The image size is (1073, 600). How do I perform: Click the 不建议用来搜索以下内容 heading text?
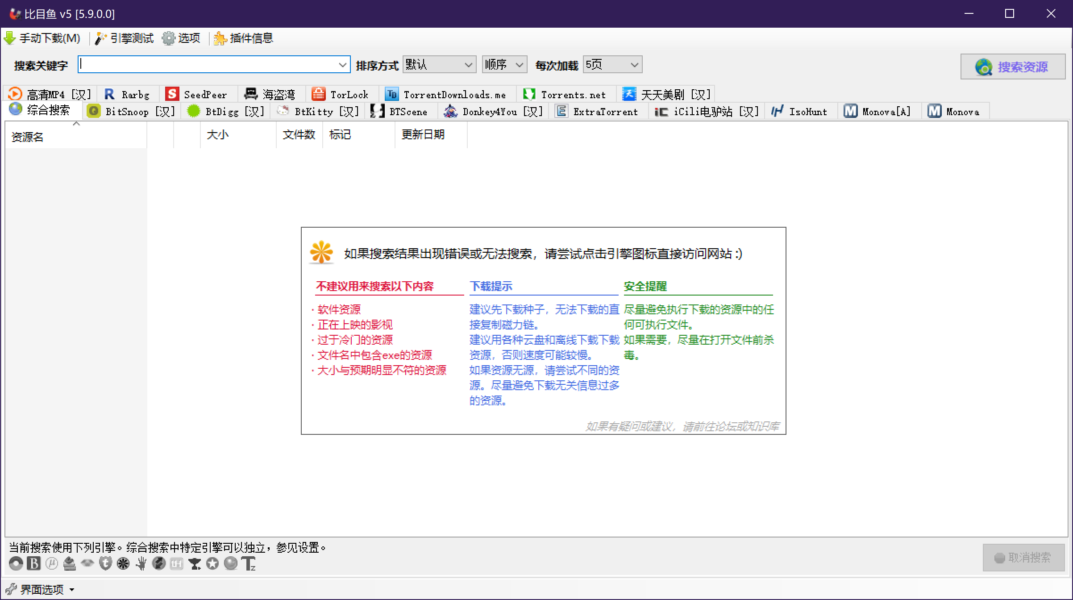tap(375, 286)
